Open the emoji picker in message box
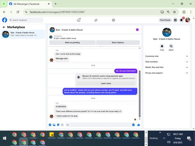 click(133, 125)
